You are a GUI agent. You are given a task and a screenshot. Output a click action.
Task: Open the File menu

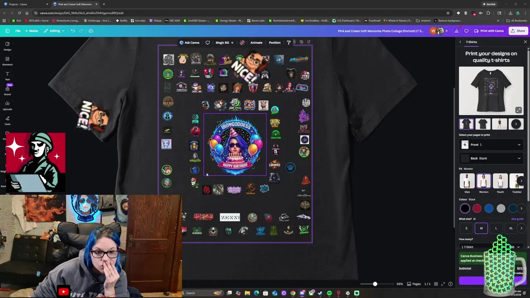point(18,31)
